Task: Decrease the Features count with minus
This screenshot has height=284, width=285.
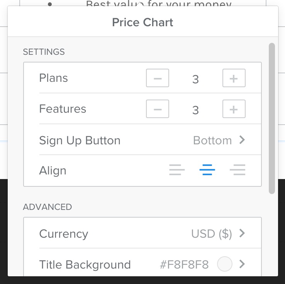Action: click(x=158, y=109)
